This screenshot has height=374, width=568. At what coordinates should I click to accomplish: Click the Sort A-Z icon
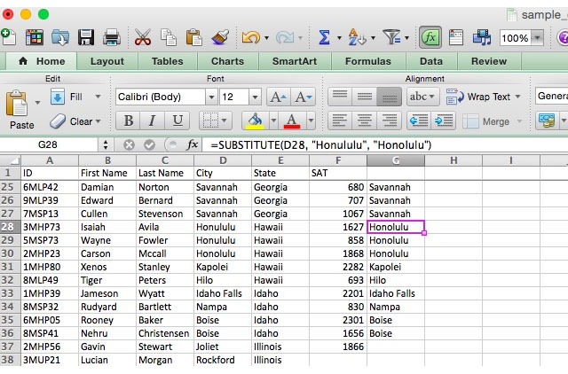tap(357, 37)
